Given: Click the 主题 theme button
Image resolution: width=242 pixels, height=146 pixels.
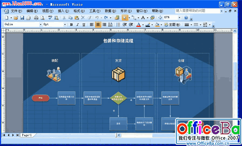Looking at the screenshot, I should [172, 24].
